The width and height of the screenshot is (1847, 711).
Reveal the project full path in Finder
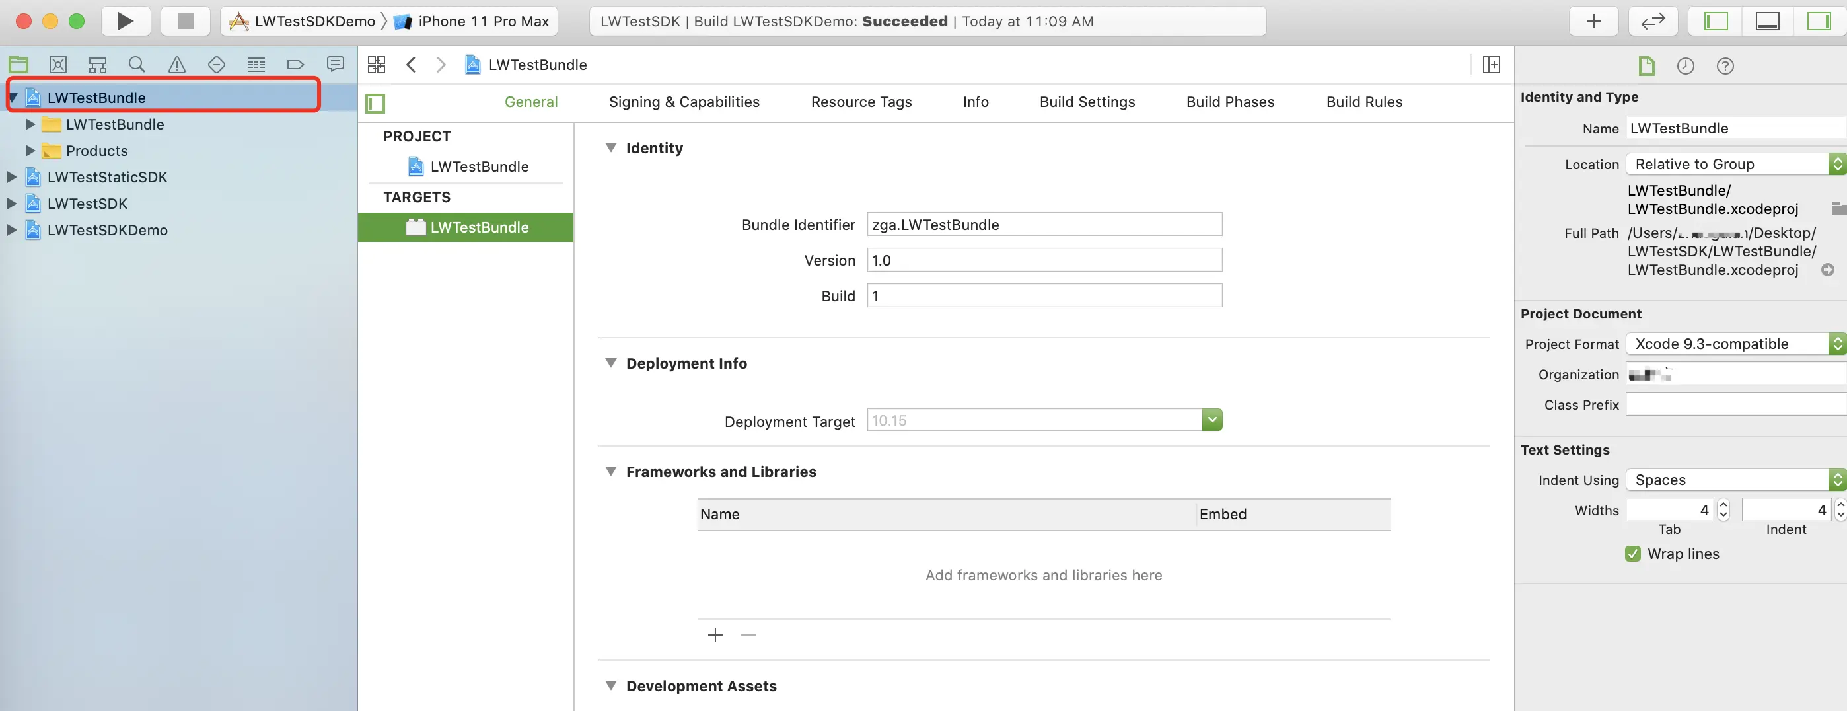[x=1828, y=270]
